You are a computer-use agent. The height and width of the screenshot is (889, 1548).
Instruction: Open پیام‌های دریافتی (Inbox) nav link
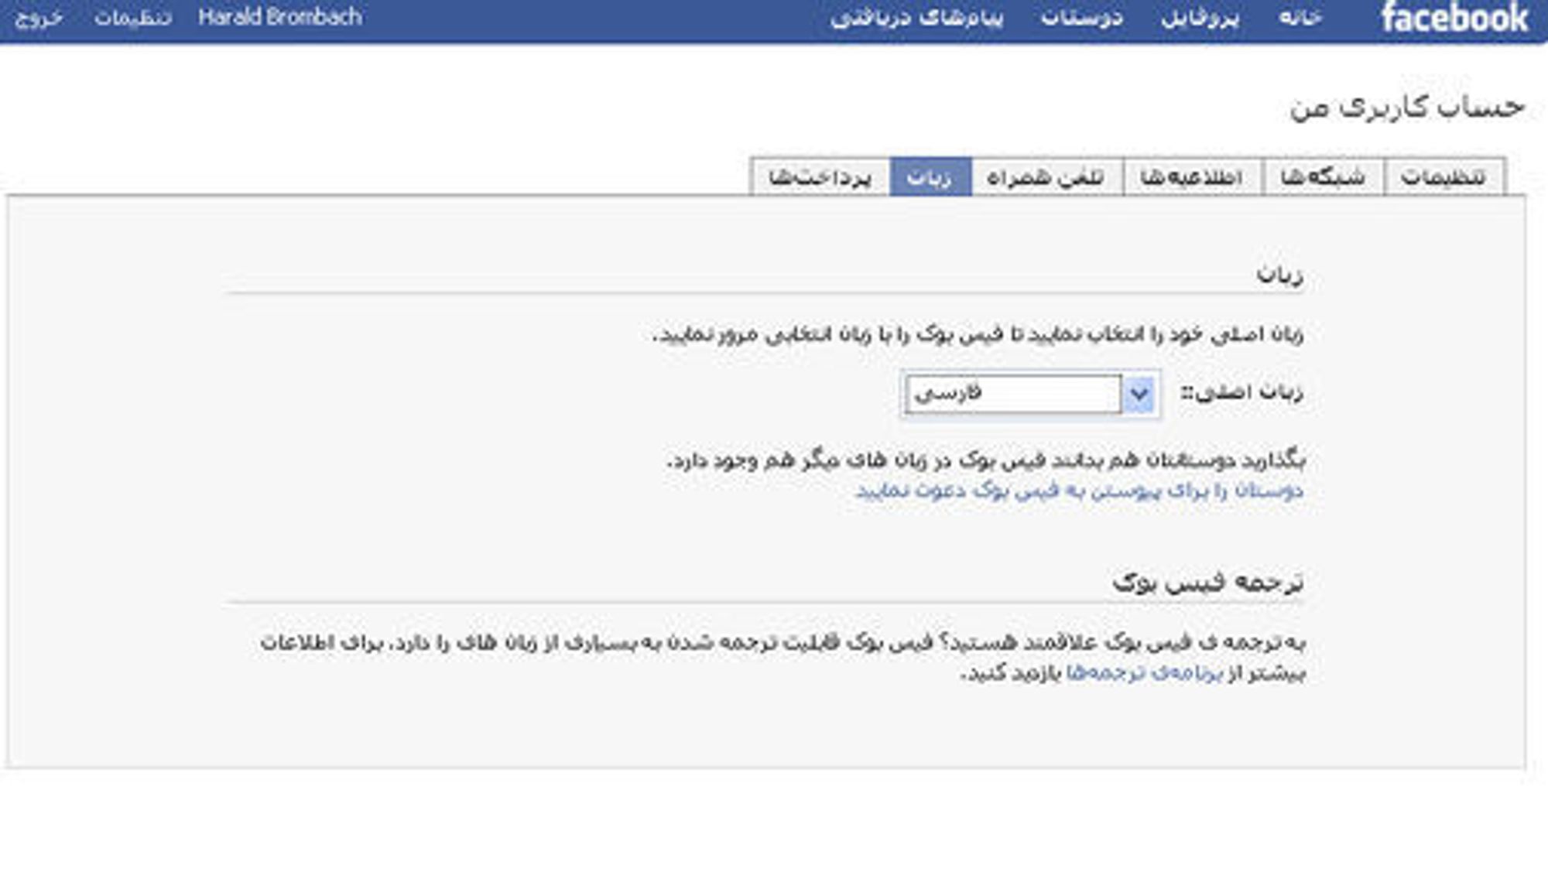click(x=917, y=18)
